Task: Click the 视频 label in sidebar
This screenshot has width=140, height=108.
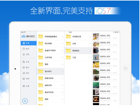Action: (28, 79)
